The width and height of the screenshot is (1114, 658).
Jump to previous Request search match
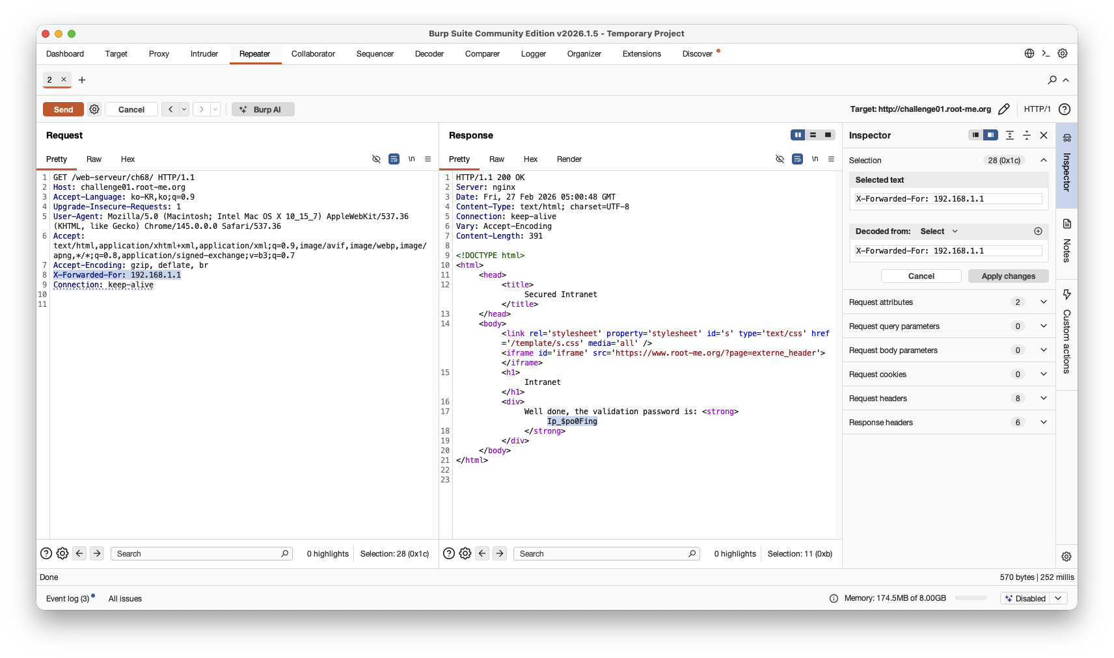tap(79, 553)
